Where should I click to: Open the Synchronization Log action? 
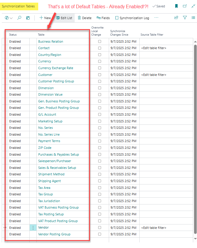132,18
